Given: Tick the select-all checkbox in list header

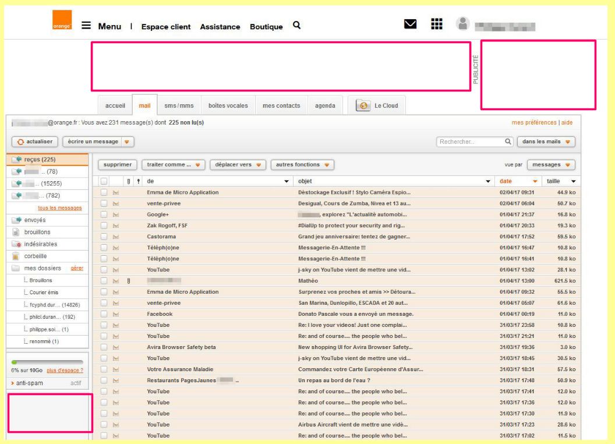Looking at the screenshot, I should [x=104, y=181].
